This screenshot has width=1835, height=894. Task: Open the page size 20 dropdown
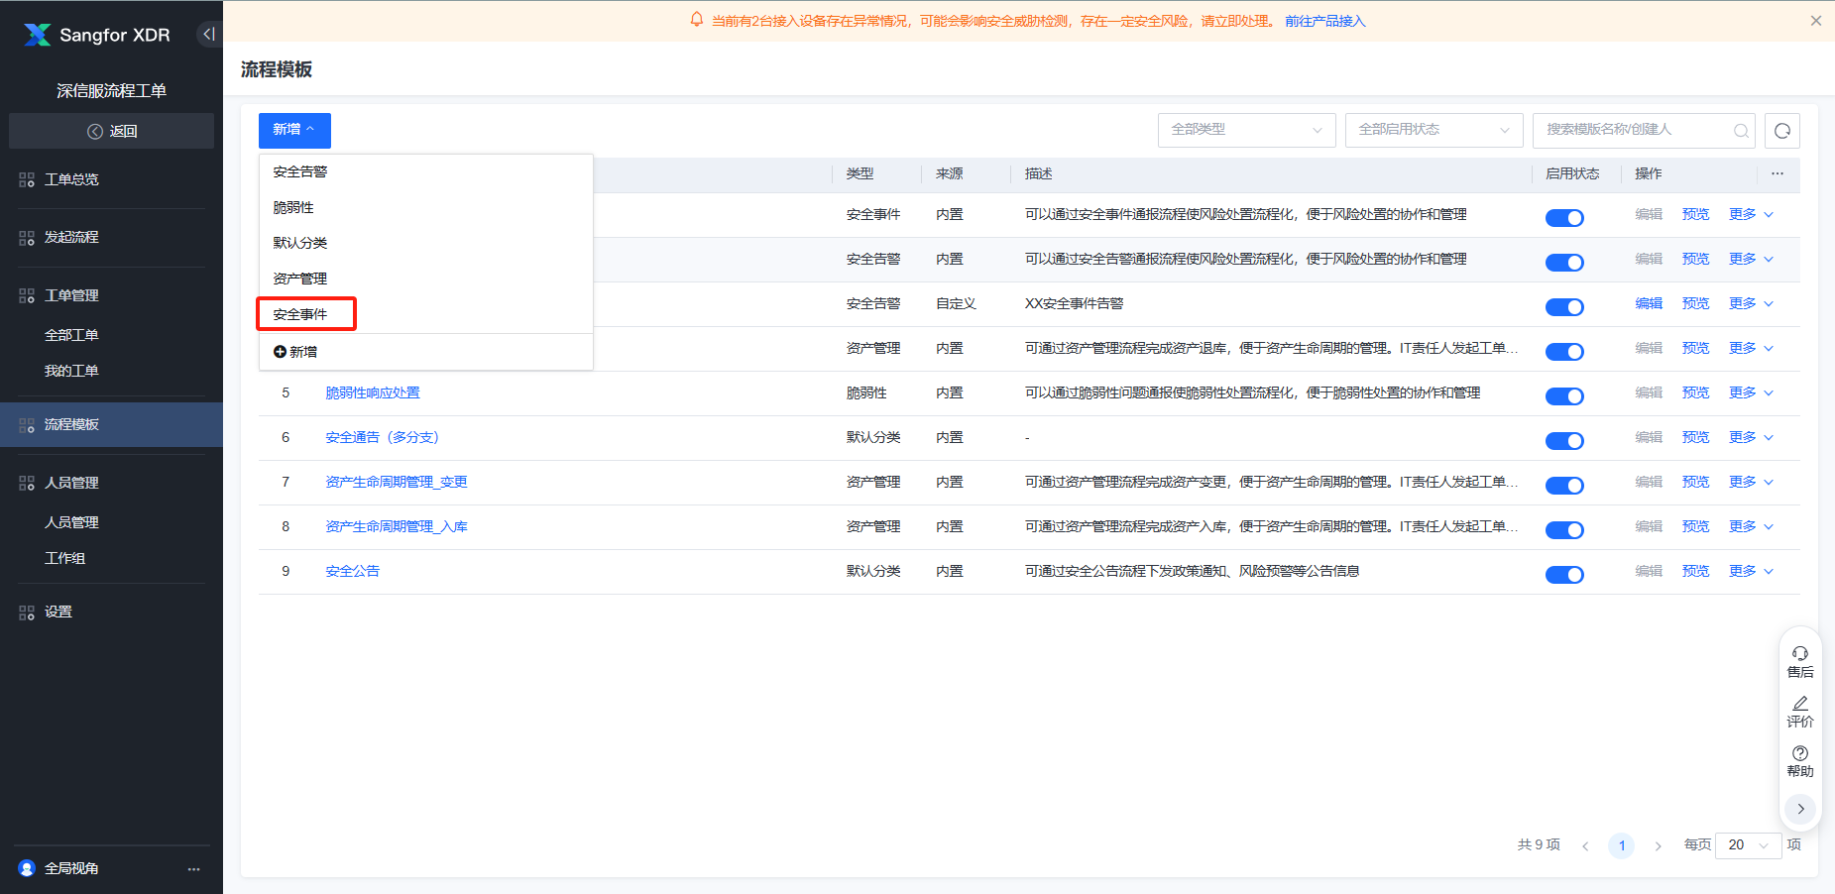(1747, 845)
